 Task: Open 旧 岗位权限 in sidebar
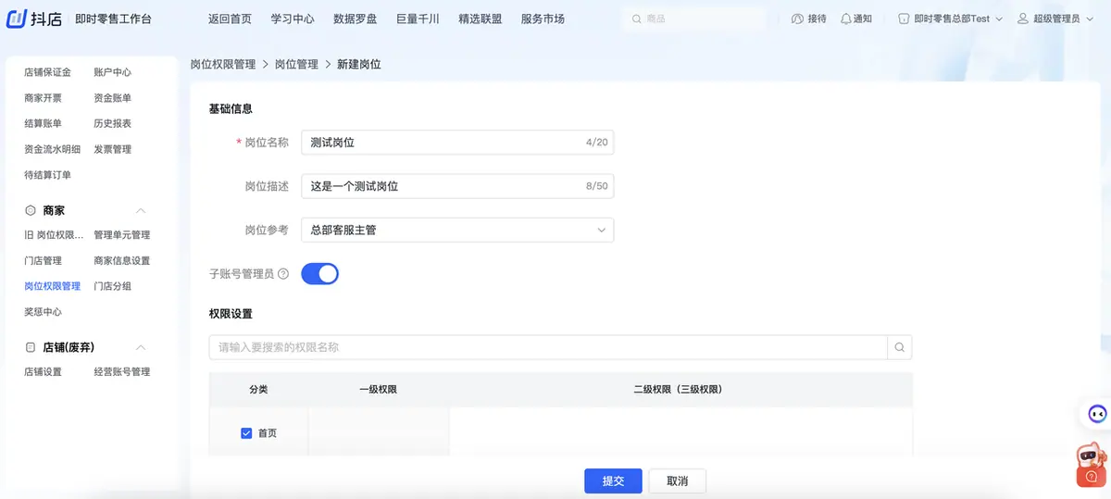54,235
